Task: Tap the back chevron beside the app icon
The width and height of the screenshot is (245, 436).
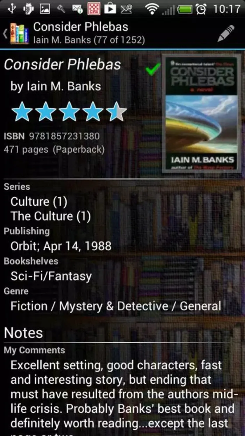Action: [x=5, y=34]
